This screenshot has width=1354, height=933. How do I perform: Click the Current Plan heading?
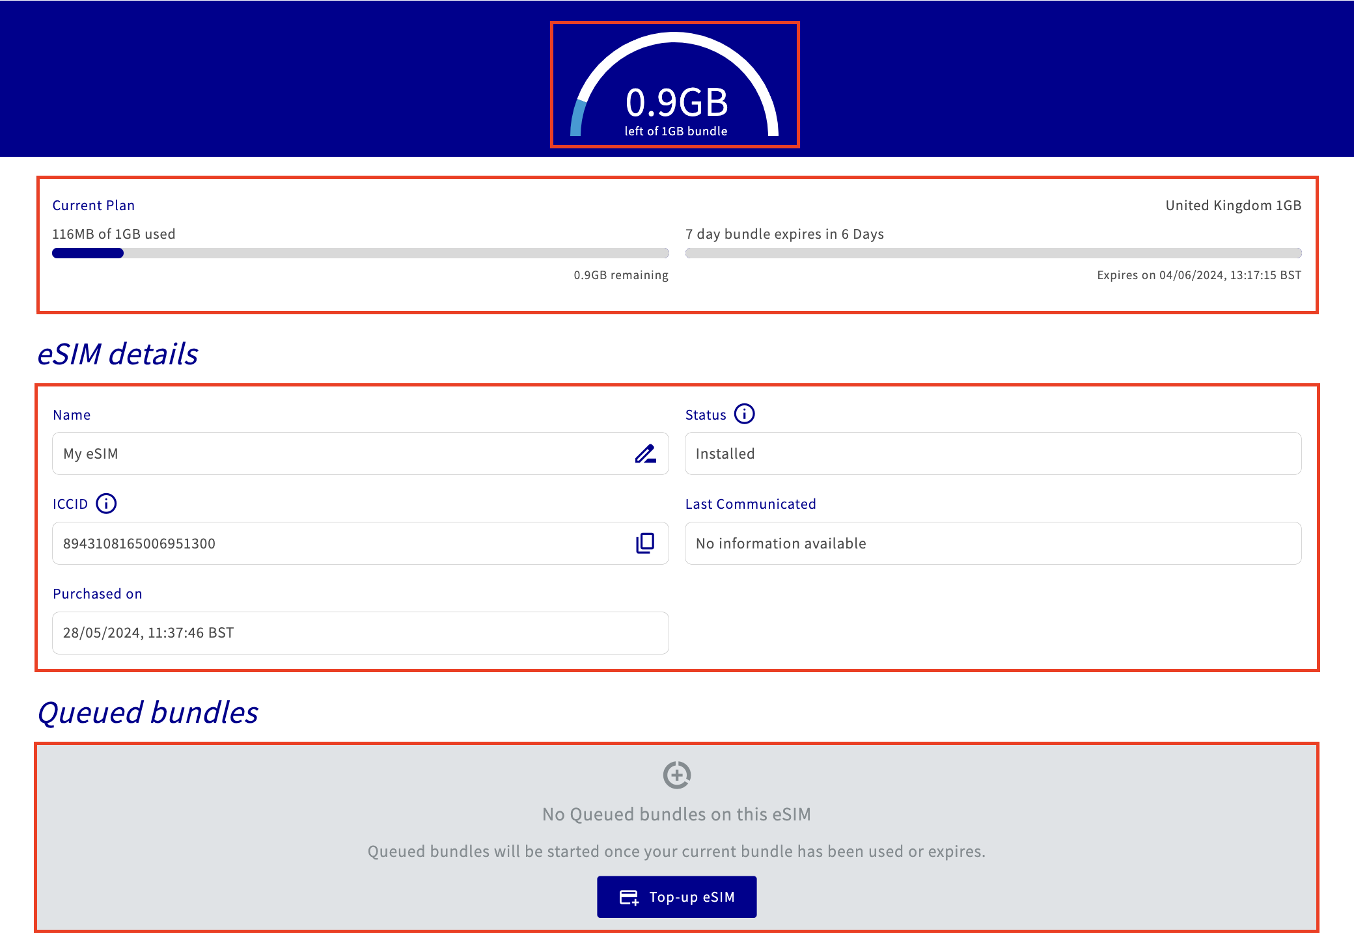94,206
